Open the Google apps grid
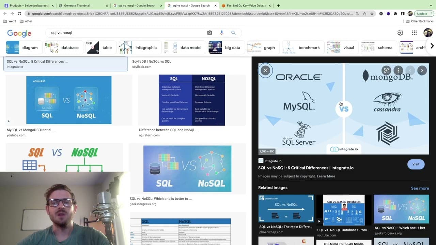 click(414, 33)
